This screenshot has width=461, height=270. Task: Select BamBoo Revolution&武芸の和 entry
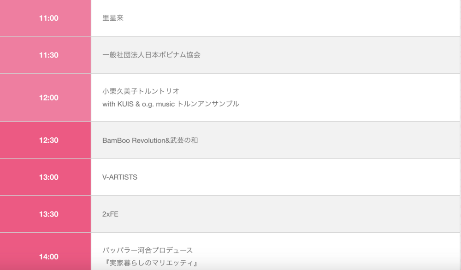150,141
